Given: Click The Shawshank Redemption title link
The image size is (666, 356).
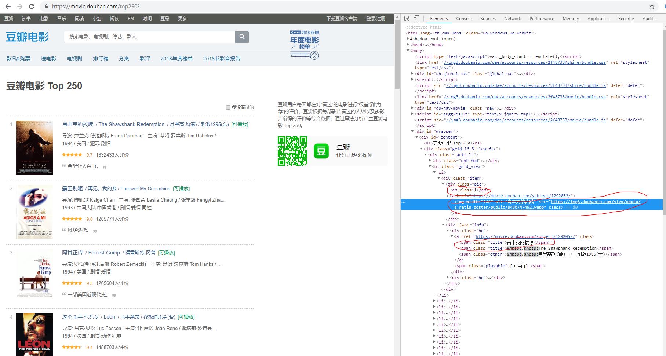Looking at the screenshot, I should point(131,124).
